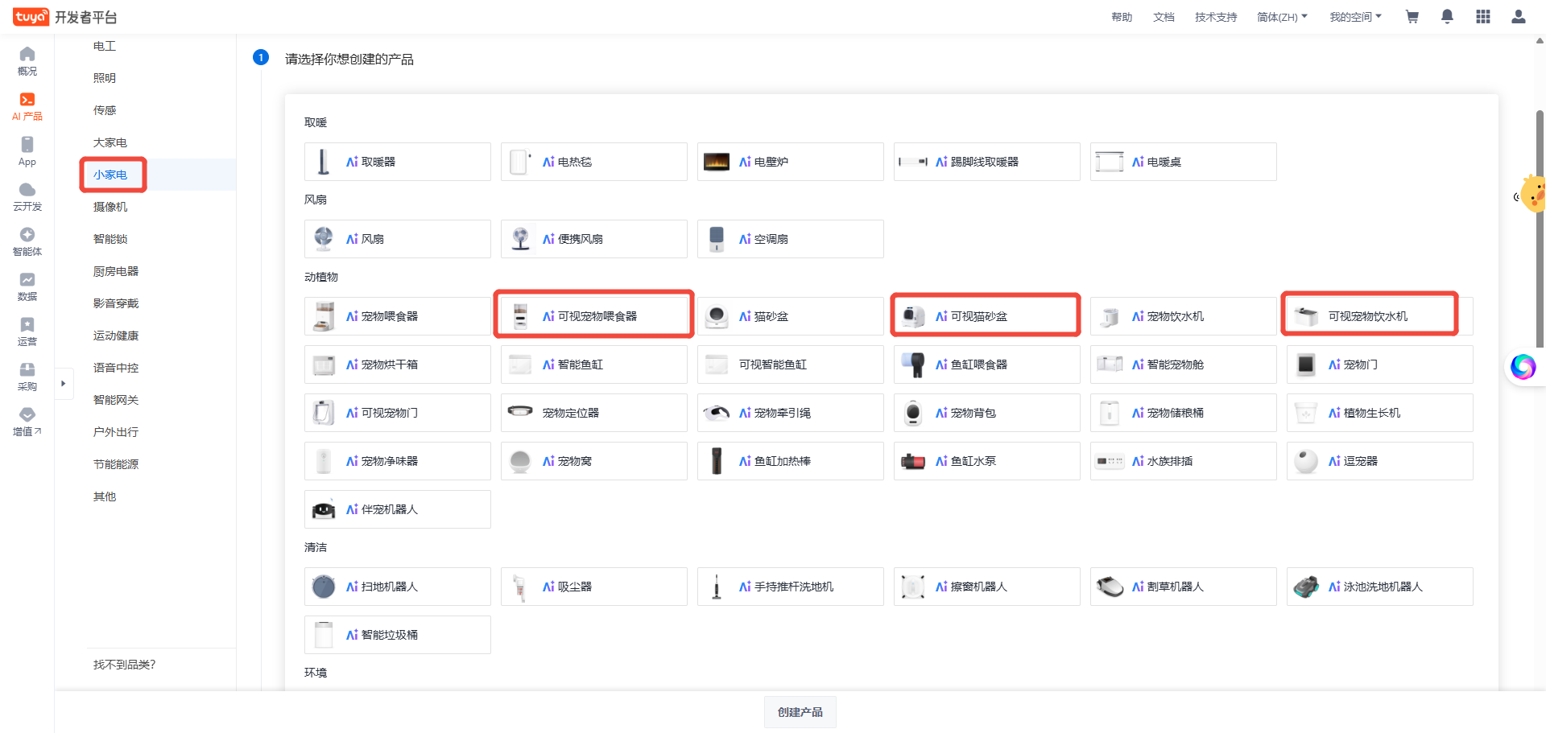Switch to the 摄像机 category
Viewport: 1546px width, 733px height.
click(x=110, y=207)
